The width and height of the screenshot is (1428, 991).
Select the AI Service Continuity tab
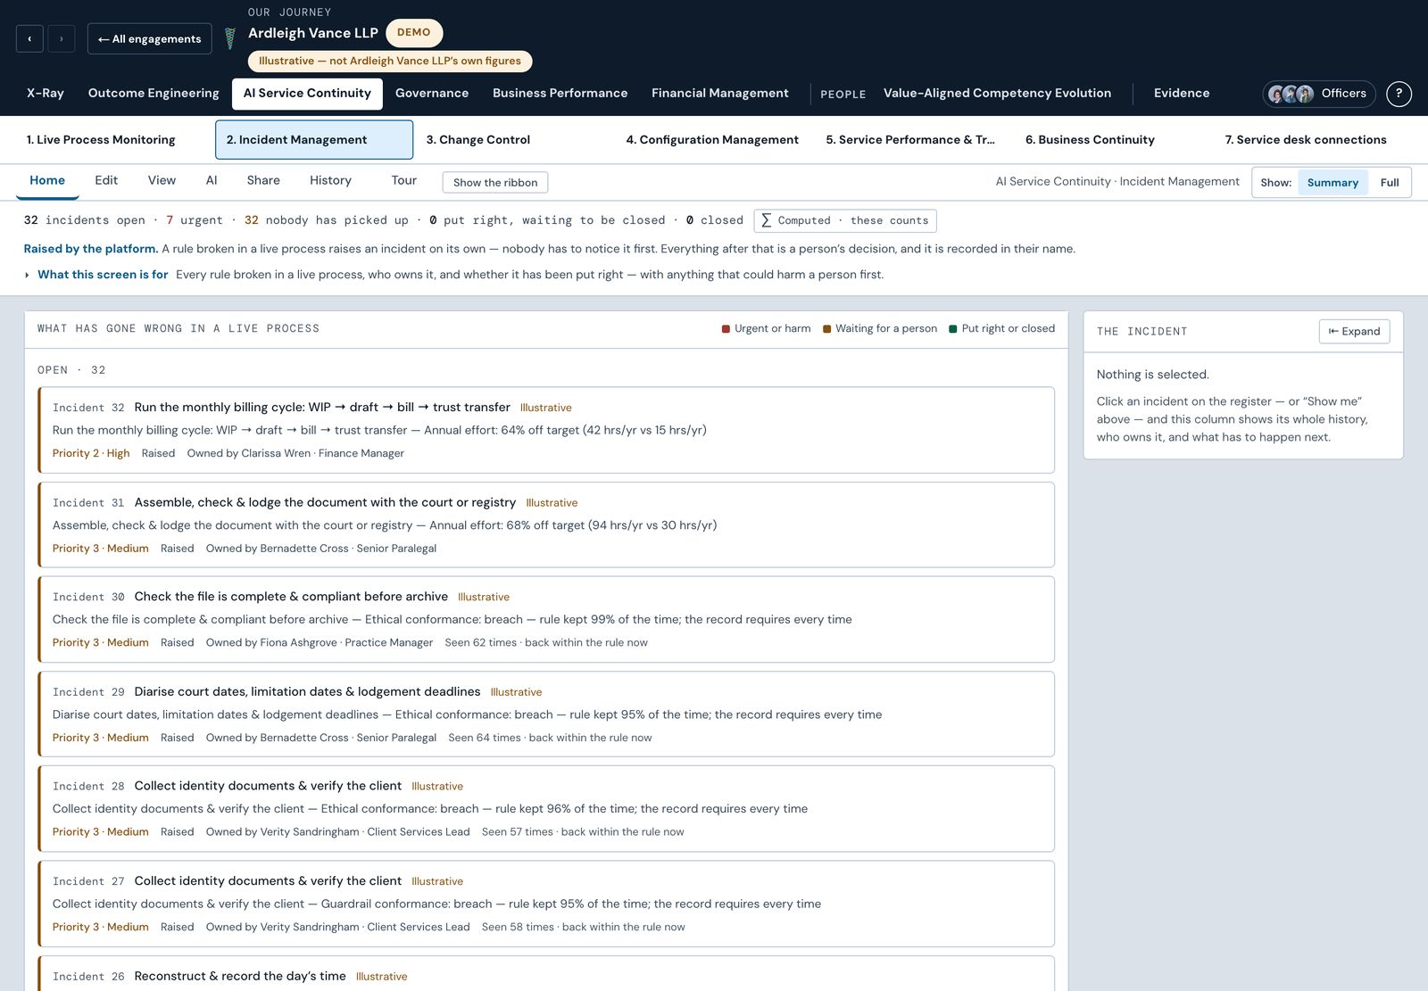[307, 94]
